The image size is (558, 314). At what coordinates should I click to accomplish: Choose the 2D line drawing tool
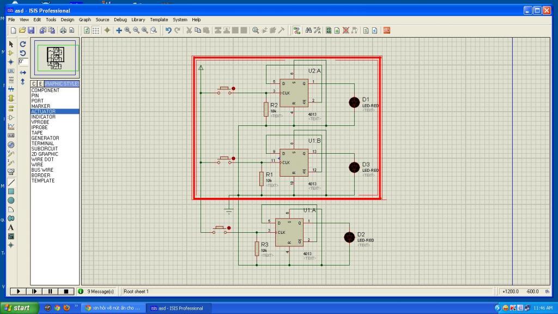click(11, 183)
